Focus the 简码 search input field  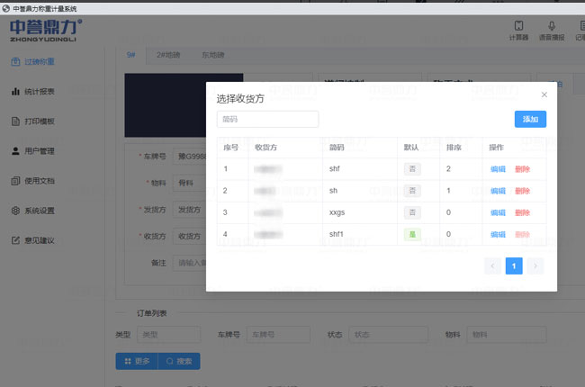(267, 119)
